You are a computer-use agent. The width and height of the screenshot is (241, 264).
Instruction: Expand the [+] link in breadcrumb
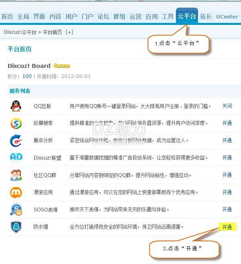coord(69,32)
